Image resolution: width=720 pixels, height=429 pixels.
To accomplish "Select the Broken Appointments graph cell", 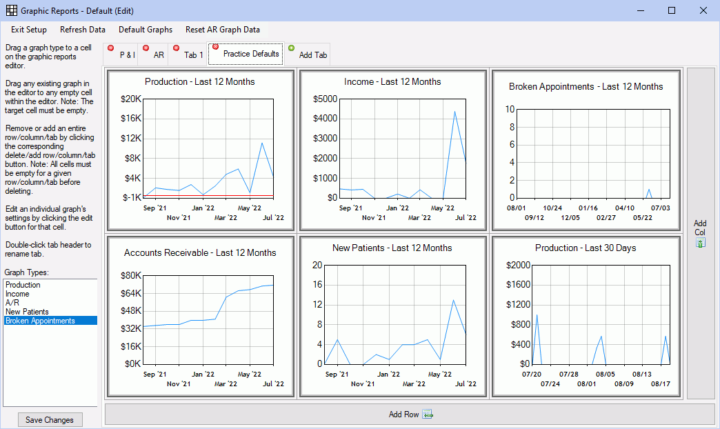I will (586, 150).
